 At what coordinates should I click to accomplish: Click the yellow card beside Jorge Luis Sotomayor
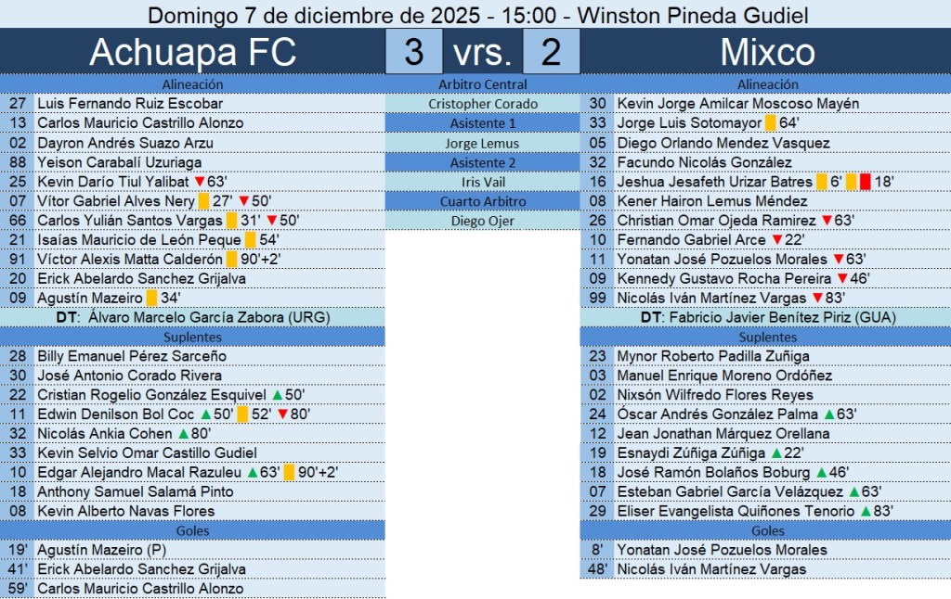(x=770, y=123)
